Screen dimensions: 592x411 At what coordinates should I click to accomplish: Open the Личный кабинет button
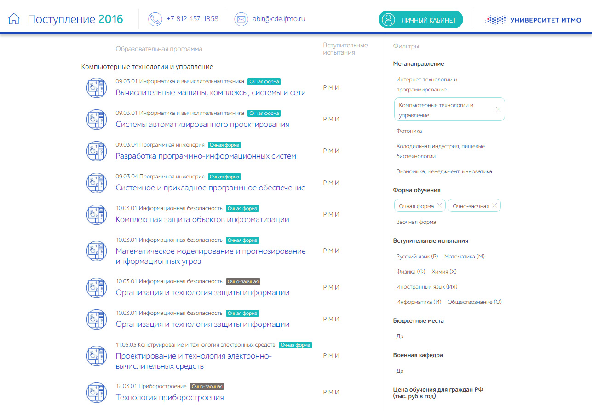click(x=420, y=20)
